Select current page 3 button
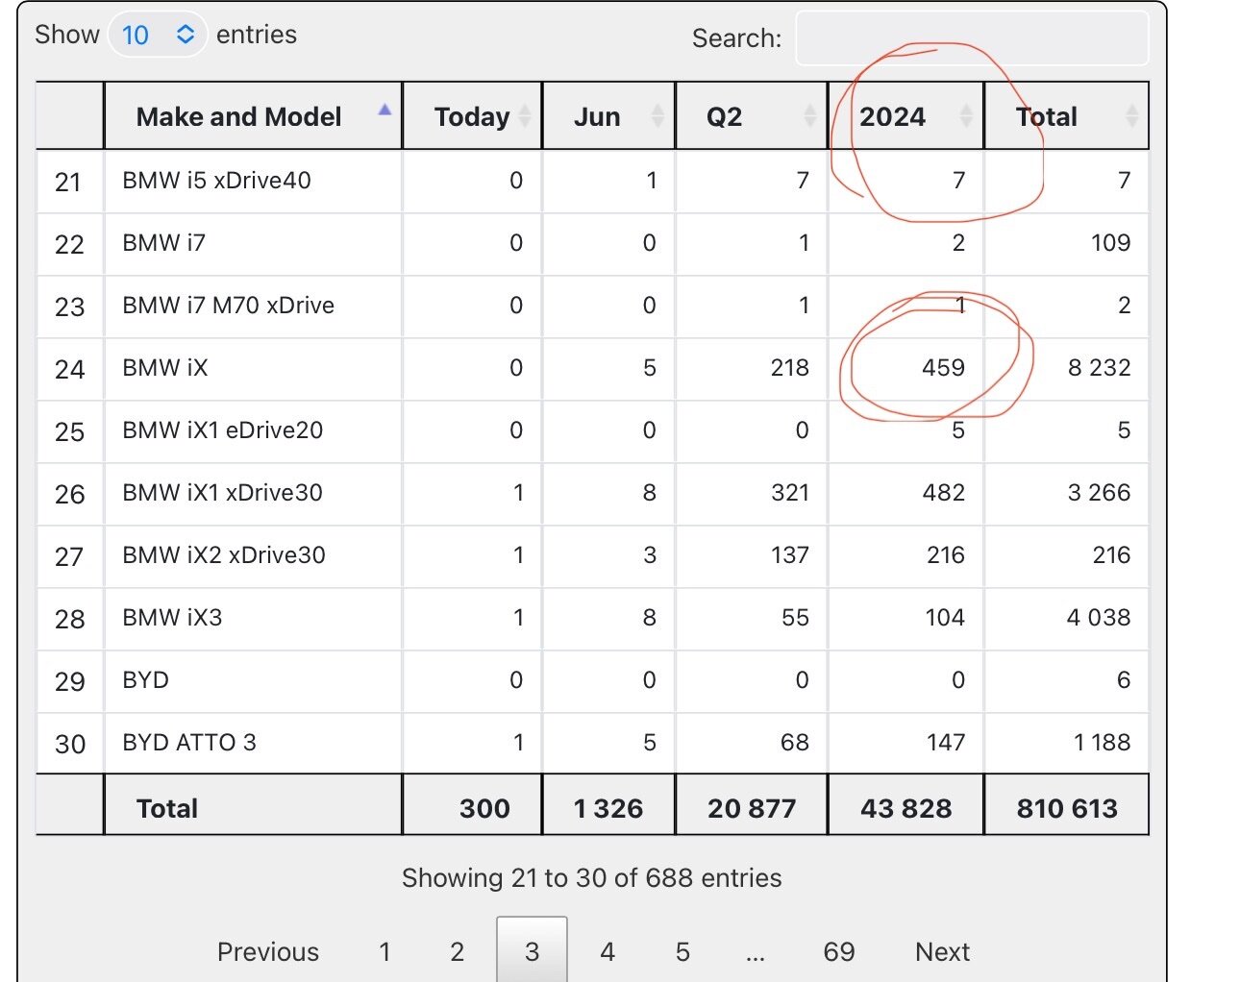Screen dimensions: 1240x982 pyautogui.click(x=532, y=950)
